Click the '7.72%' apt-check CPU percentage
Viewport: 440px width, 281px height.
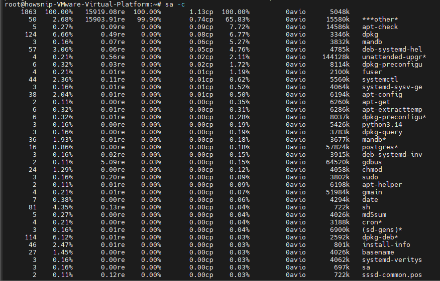pyautogui.click(x=240, y=27)
